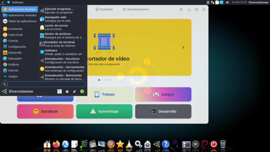The height and width of the screenshot is (152, 270).
Task: Open the Socializar category button
Action: [x=45, y=111]
